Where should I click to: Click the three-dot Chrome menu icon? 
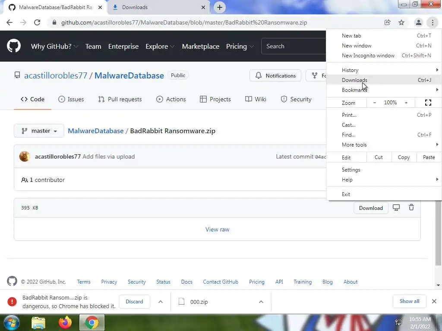click(x=433, y=22)
